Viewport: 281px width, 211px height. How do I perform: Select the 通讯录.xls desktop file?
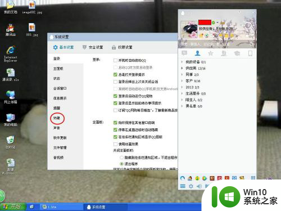pos(11,75)
